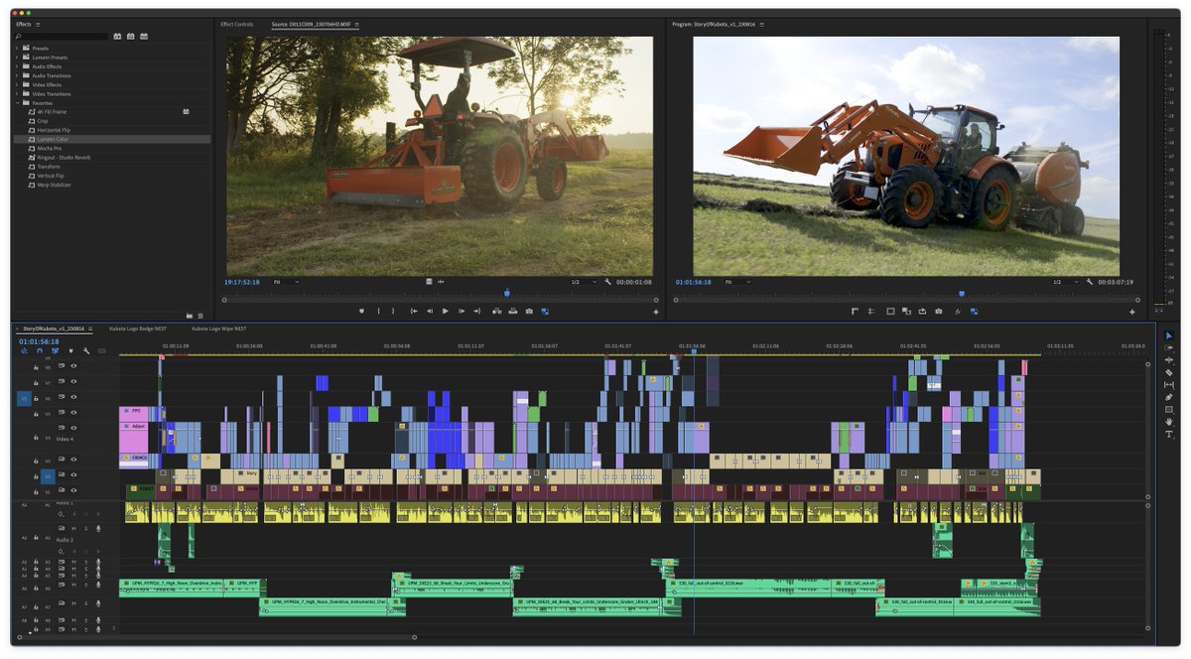1191x659 pixels.
Task: Click the Effects panel search field
Action: [64, 36]
